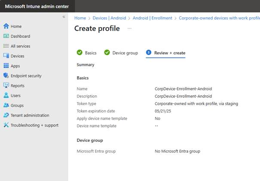Open the ellipsis menu beside Create profile
Image resolution: width=260 pixels, height=181 pixels.
129,28
